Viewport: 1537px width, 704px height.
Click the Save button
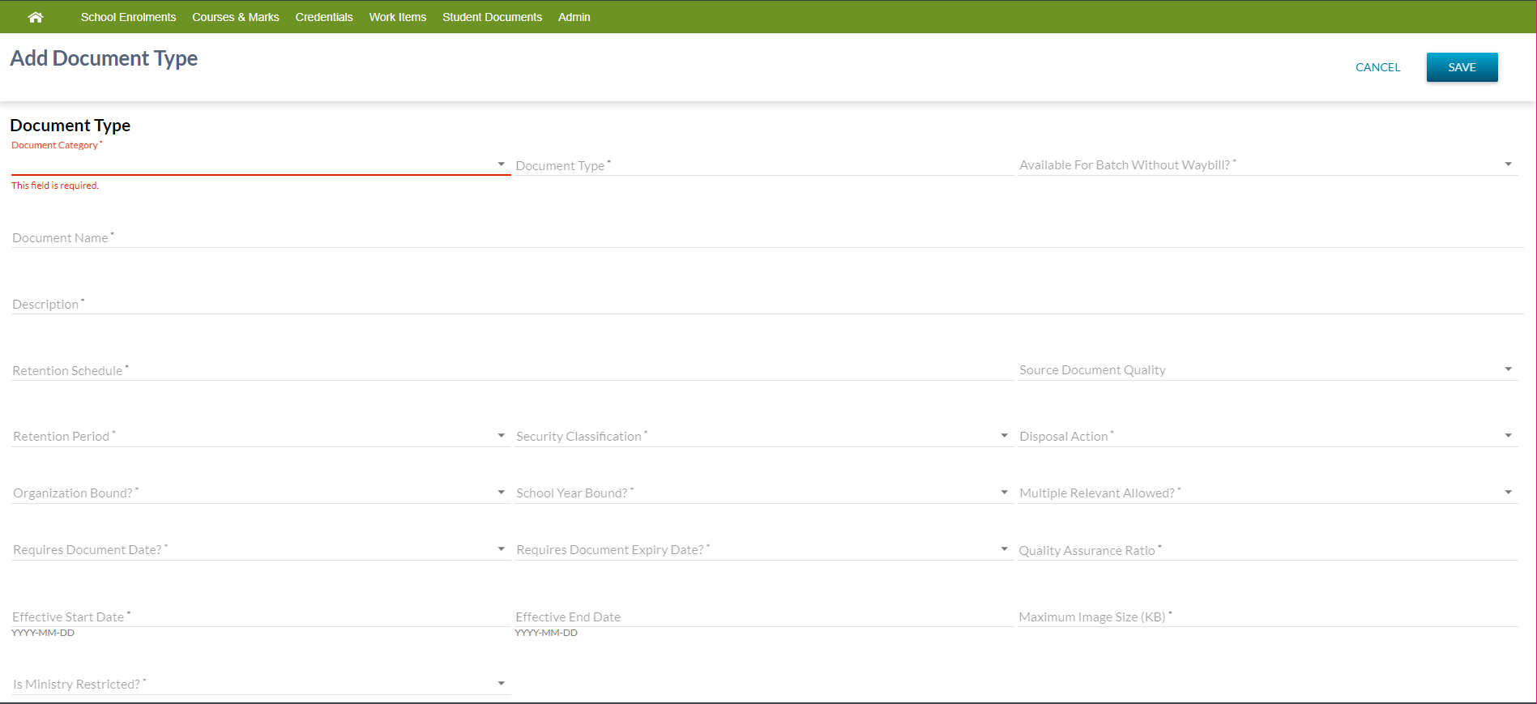pos(1461,67)
